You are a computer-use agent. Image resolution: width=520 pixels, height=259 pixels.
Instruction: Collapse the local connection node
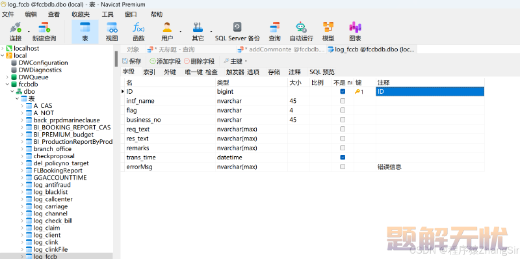3,55
